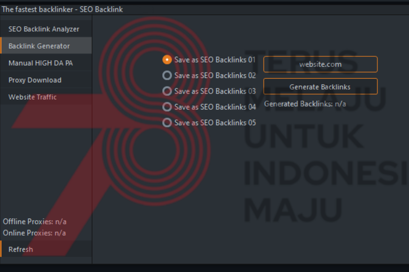This screenshot has width=409, height=272.
Task: Enable Save as SEO Backlinks 04 option
Action: click(167, 107)
